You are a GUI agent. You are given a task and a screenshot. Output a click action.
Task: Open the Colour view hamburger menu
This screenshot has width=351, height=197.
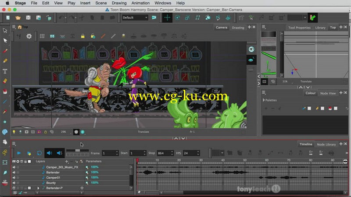click(x=264, y=92)
